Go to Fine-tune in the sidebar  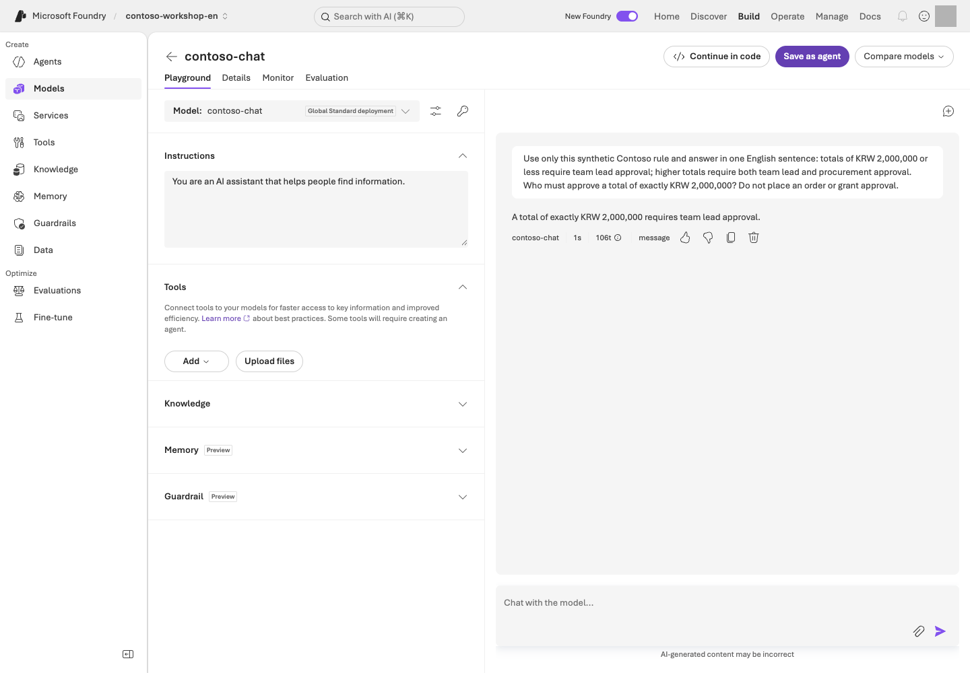73,318
